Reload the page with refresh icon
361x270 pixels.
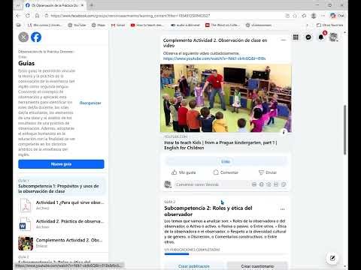tap(28, 16)
